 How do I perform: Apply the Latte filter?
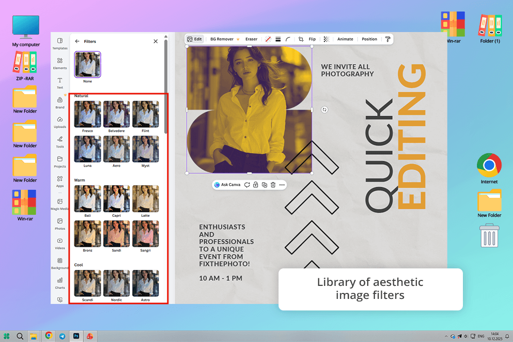pos(145,199)
